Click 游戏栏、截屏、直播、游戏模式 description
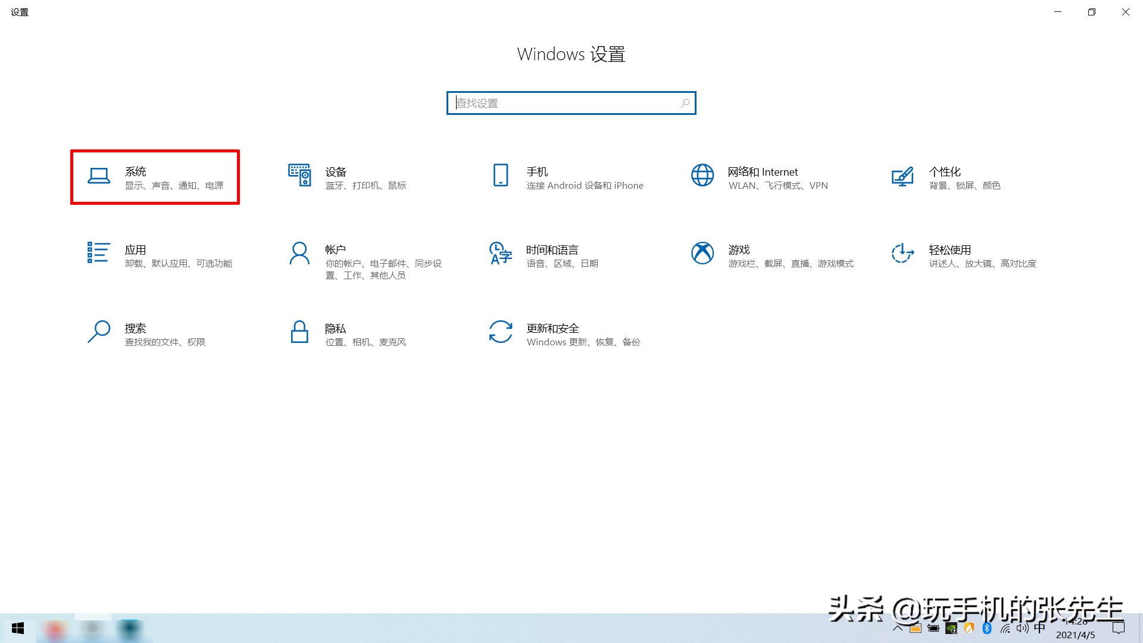The width and height of the screenshot is (1143, 643). tap(791, 264)
